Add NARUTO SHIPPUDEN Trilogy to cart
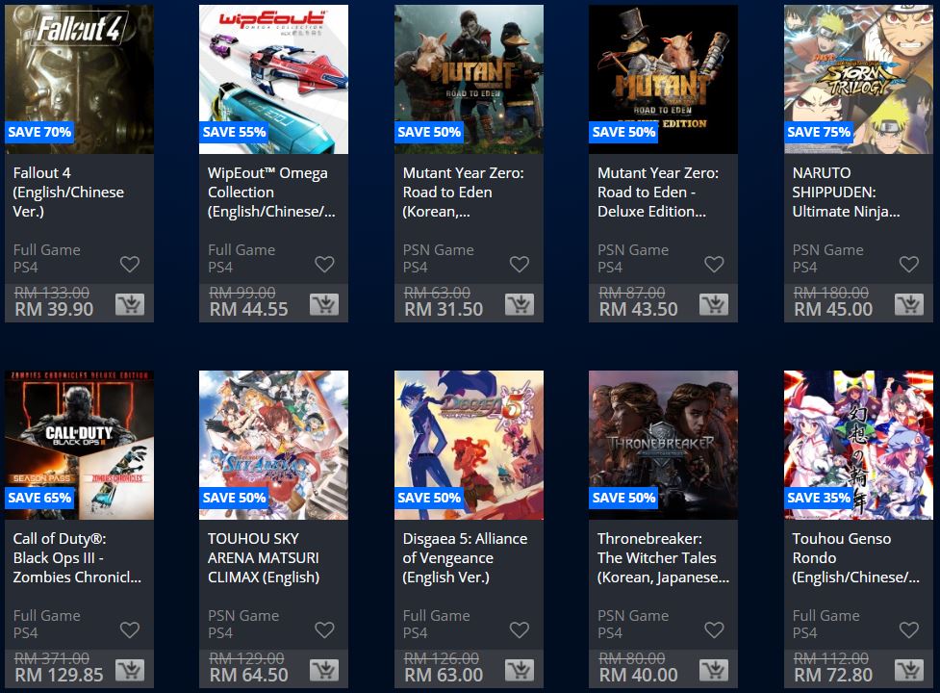Viewport: 940px width, 693px height. pyautogui.click(x=909, y=304)
